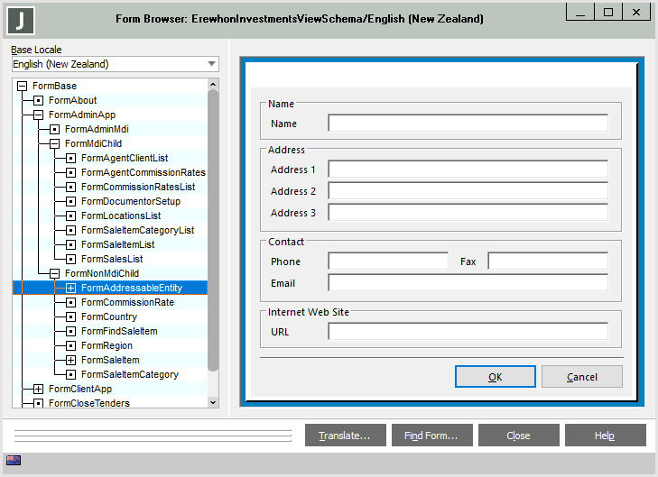Click the node icon beside FormCountry
The image size is (658, 477).
(x=70, y=316)
